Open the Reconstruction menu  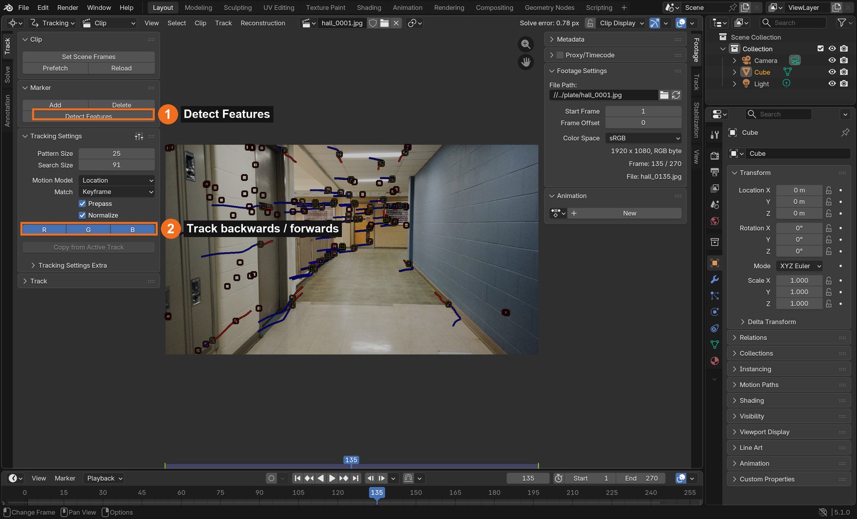[x=263, y=23]
